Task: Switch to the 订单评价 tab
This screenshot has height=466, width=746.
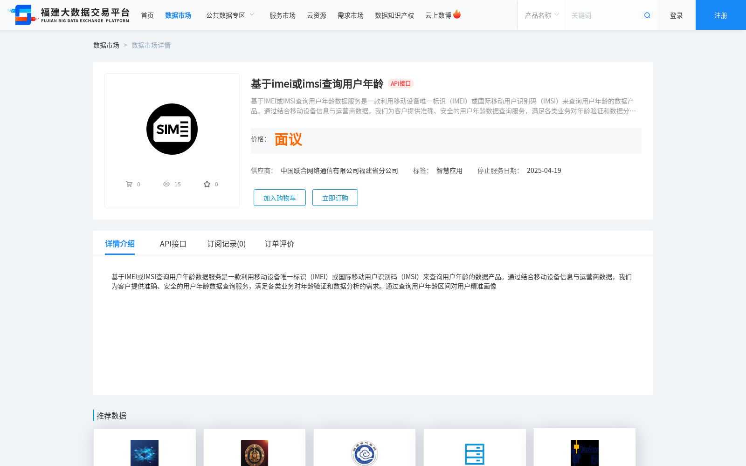Action: 279,244
